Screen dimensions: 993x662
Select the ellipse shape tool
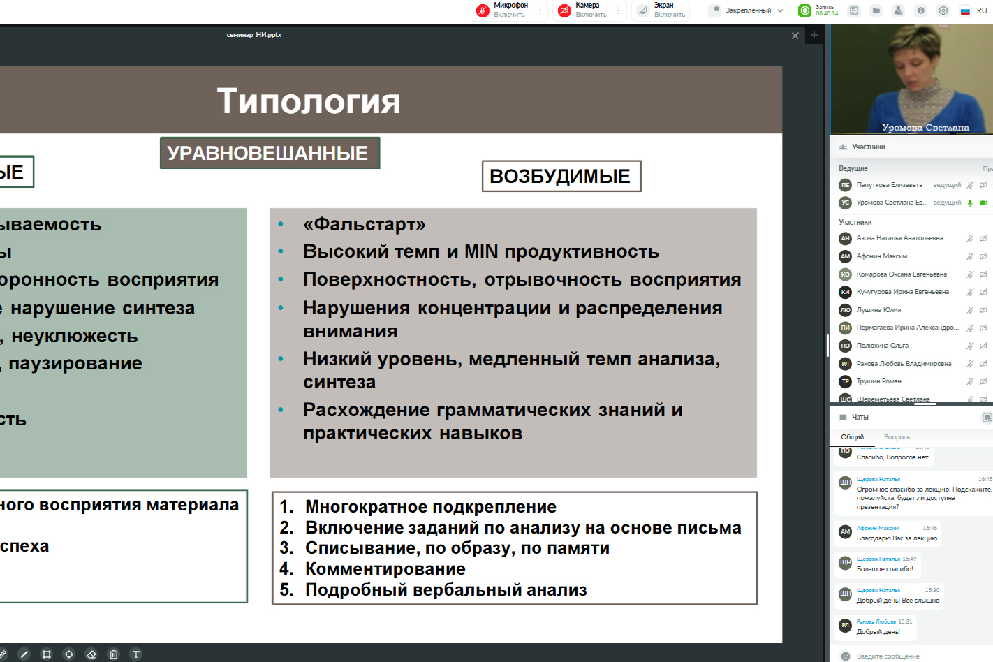(69, 654)
